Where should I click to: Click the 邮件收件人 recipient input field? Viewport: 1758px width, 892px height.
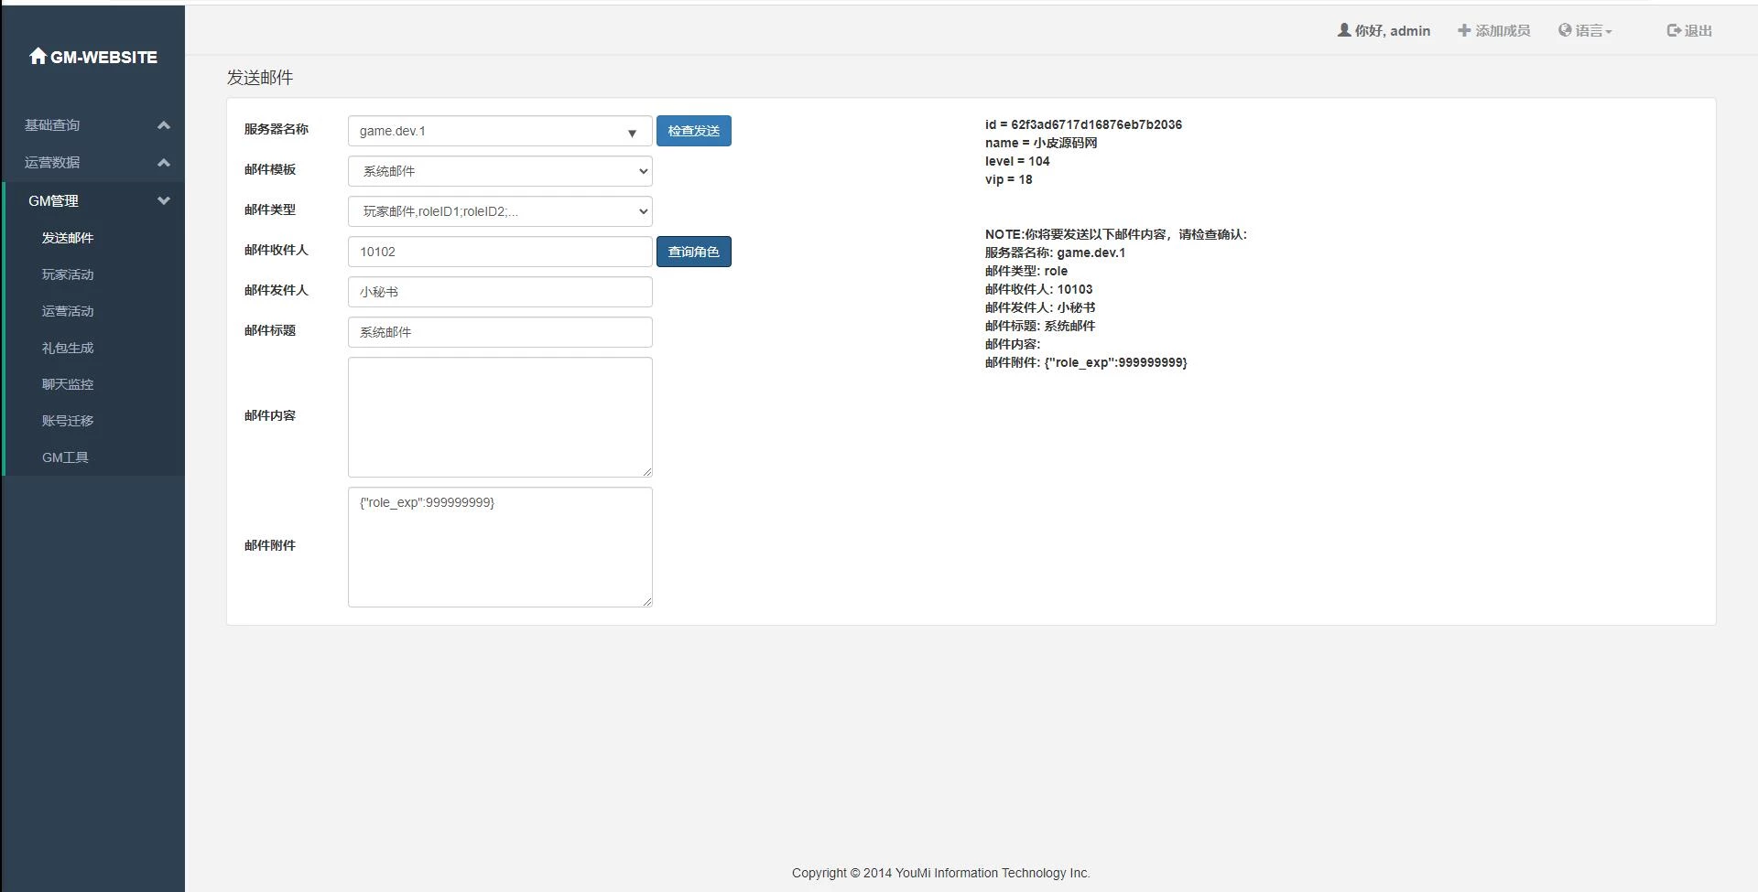(499, 252)
